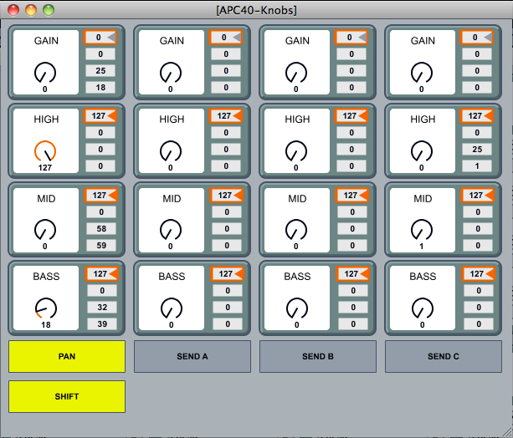Viewport: 513px width, 438px height.
Task: Click orange triangle in fourth-column BASS 127 box
Action: 490,274
